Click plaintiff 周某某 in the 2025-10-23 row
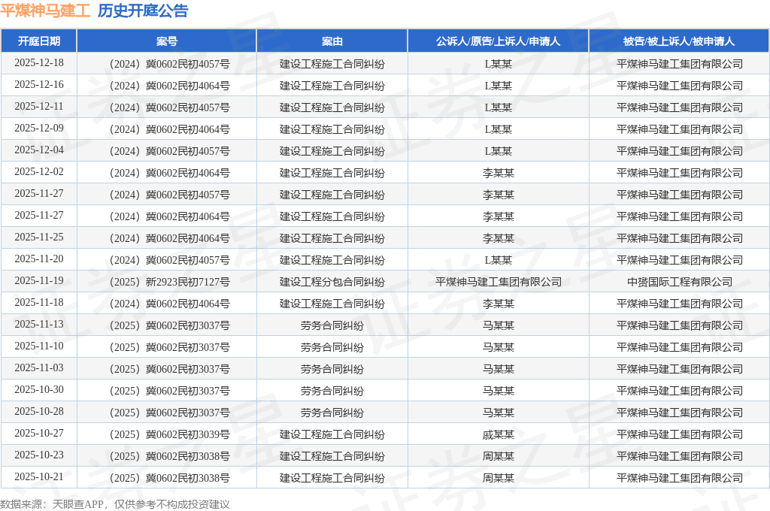 tap(498, 456)
